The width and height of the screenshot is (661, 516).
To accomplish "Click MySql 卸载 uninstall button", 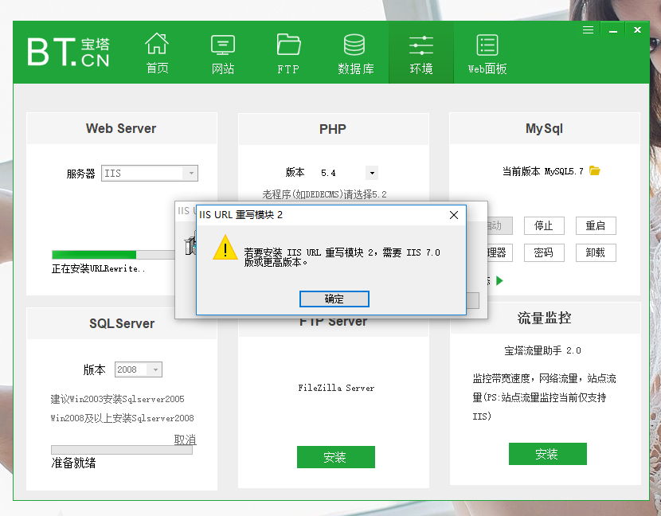I will (x=596, y=253).
